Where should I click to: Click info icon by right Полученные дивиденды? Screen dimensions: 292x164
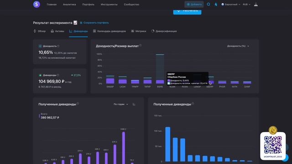pos(193,104)
